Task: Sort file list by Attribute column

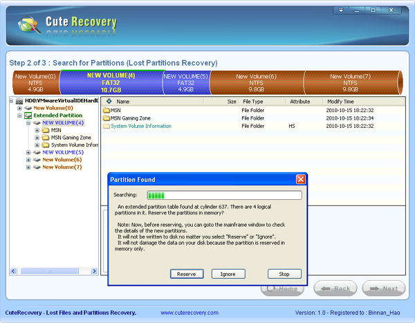Action: click(300, 102)
